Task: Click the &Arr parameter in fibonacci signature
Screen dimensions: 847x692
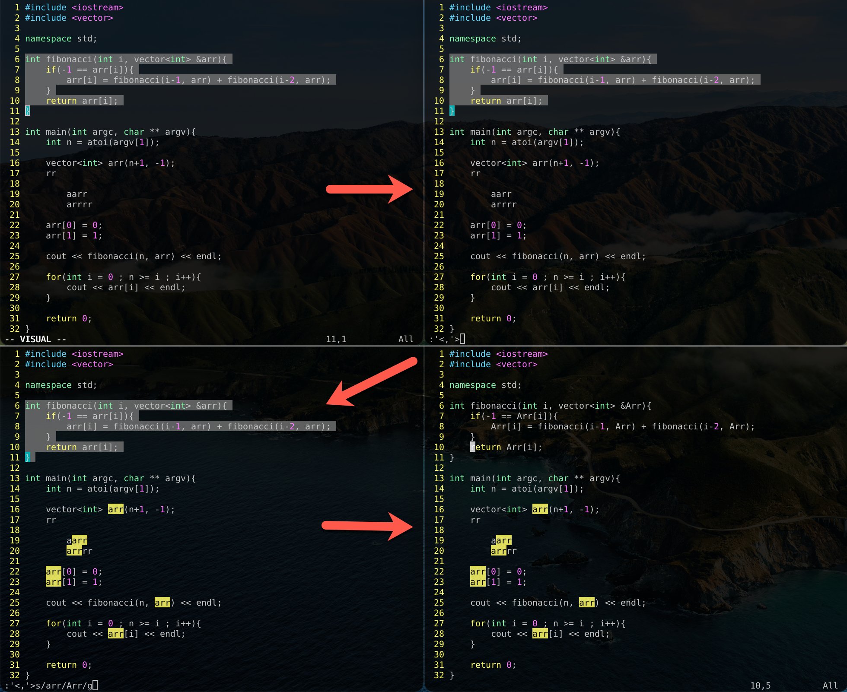Action: click(x=630, y=406)
